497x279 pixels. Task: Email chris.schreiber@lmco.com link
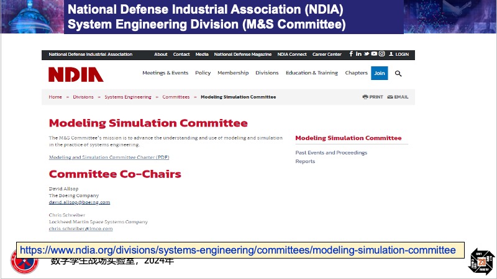click(81, 228)
